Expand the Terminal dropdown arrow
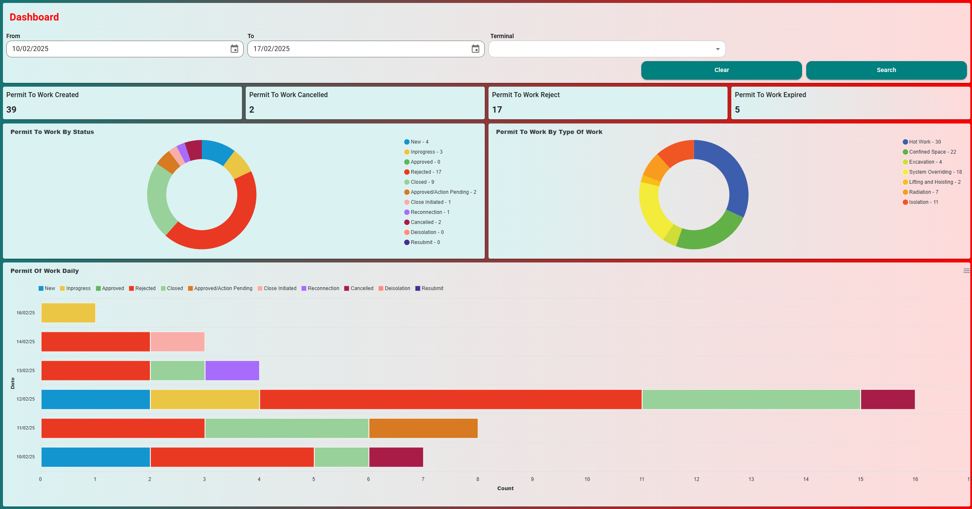 (717, 49)
